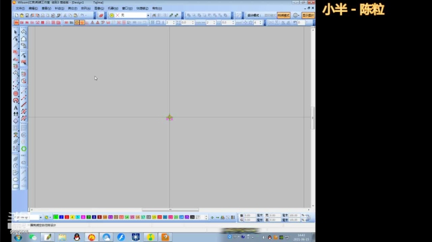Select the Lettering A tool

pos(16,108)
